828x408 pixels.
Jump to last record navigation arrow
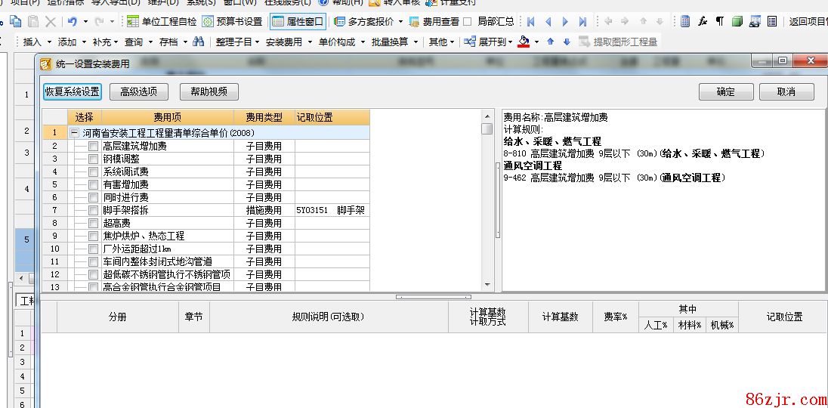(x=582, y=22)
